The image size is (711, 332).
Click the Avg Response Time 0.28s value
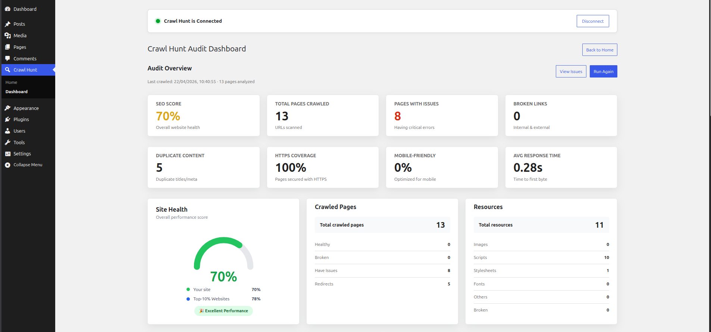click(x=528, y=168)
